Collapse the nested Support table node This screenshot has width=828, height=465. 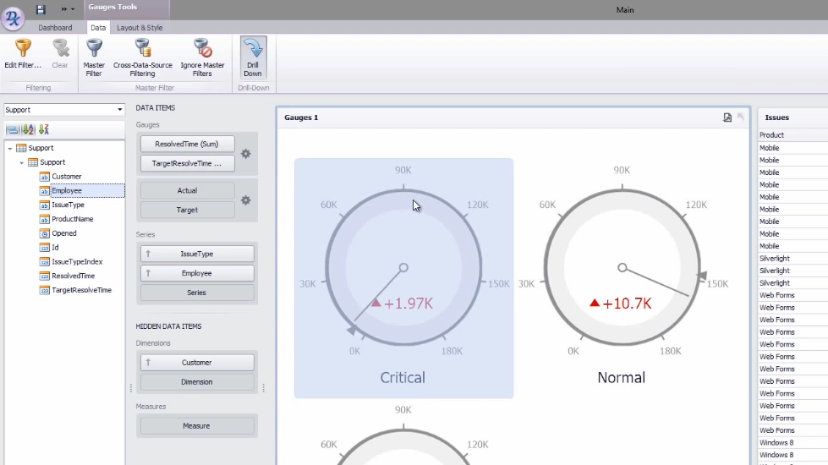22,162
